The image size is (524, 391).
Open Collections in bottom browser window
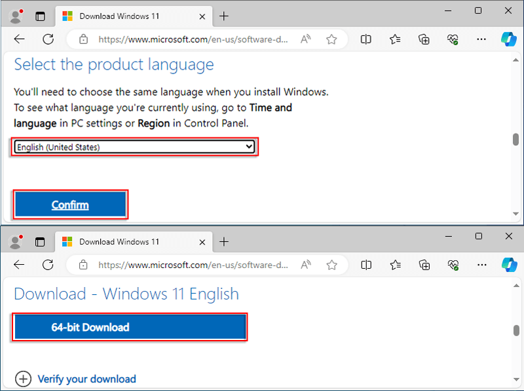point(424,265)
